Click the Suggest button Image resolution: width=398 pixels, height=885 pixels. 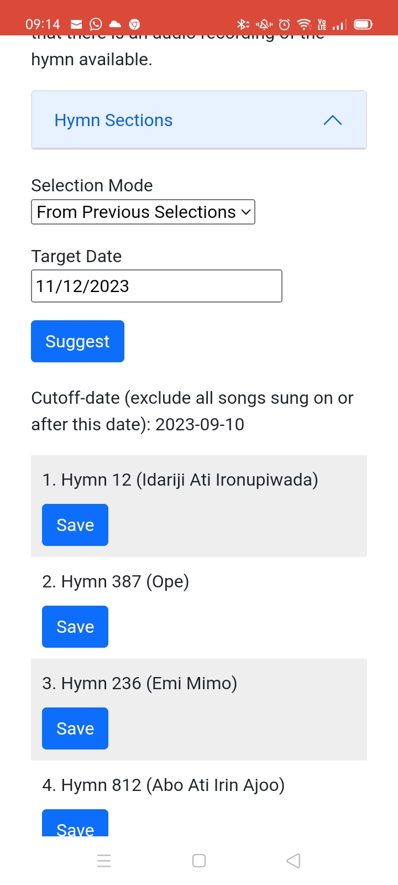(x=77, y=341)
